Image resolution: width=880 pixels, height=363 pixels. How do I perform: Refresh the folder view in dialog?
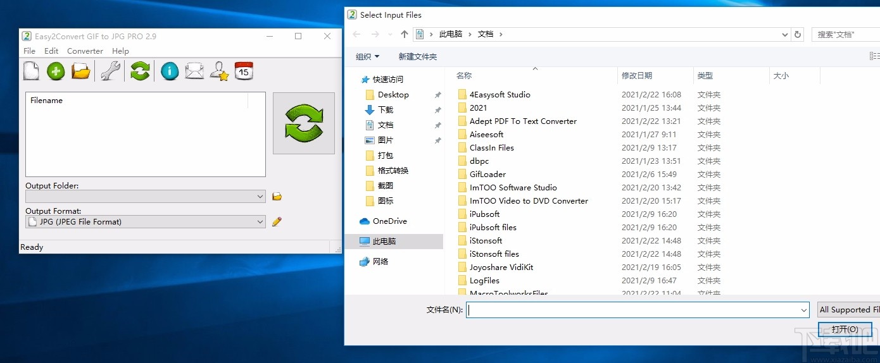coord(798,34)
